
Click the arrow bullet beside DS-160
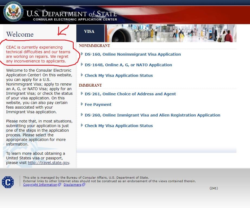[82, 54]
